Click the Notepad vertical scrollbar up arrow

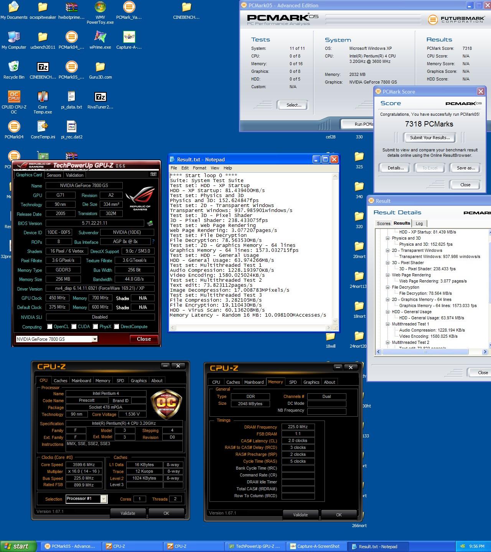coord(335,176)
